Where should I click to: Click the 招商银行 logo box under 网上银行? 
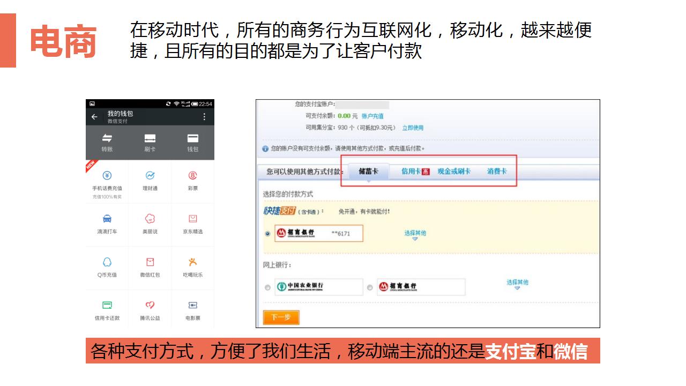point(421,287)
